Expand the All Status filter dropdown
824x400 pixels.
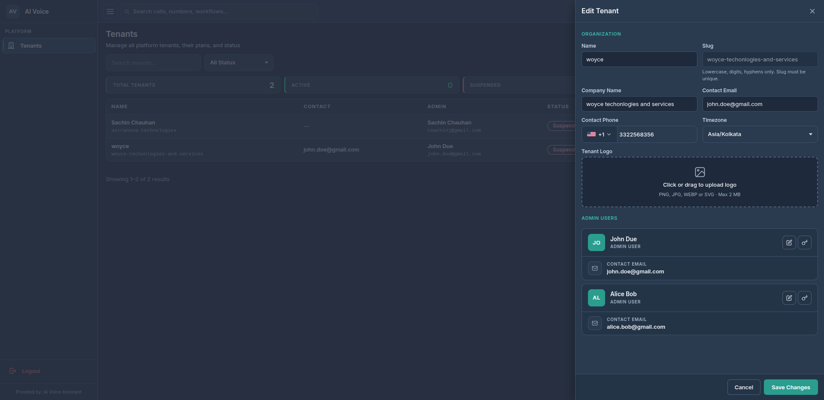tap(239, 63)
